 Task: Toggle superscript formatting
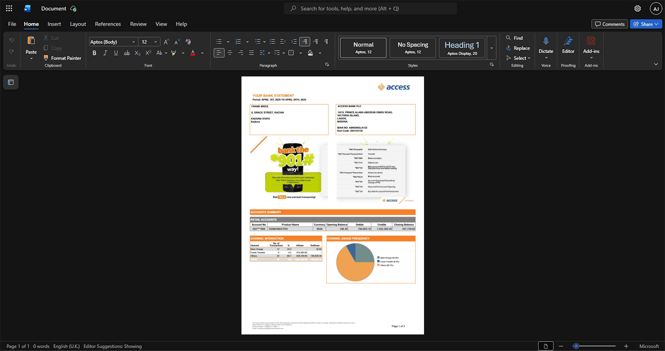tap(148, 53)
